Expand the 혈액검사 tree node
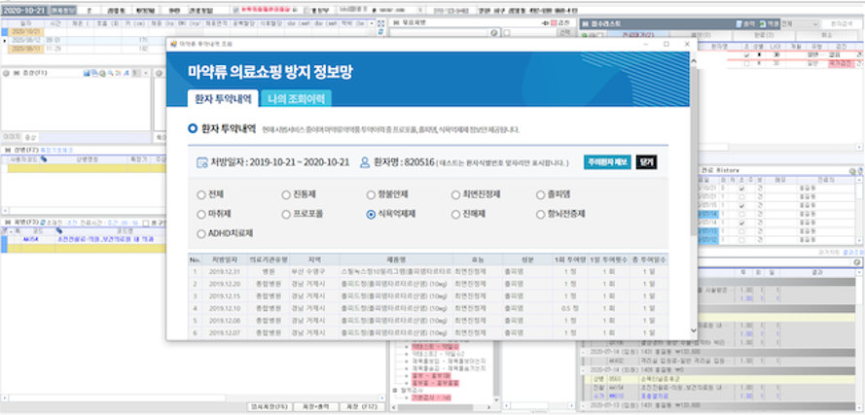Viewport: 865px width, 415px height. (x=394, y=389)
